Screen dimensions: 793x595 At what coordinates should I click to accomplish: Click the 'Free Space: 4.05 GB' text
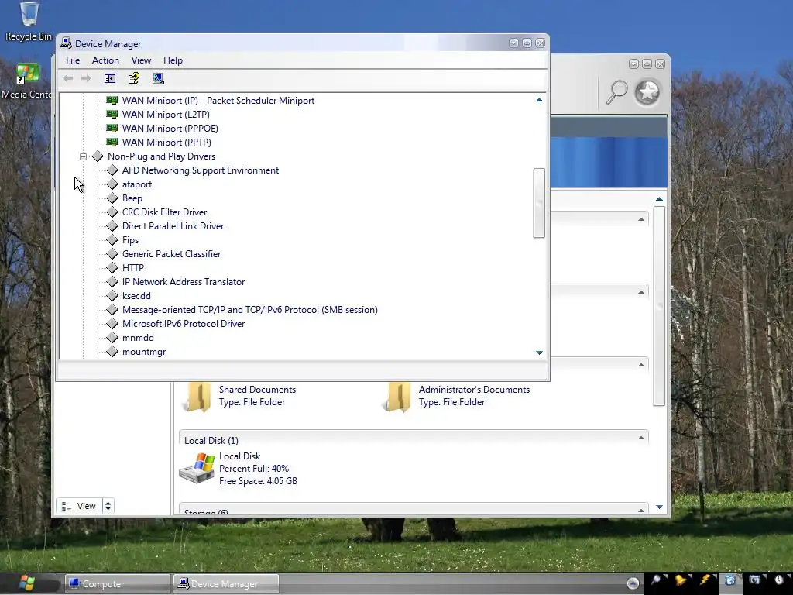point(258,481)
